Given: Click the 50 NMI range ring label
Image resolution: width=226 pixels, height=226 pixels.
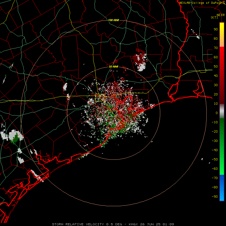Looking at the screenshot, I should click(x=114, y=67).
